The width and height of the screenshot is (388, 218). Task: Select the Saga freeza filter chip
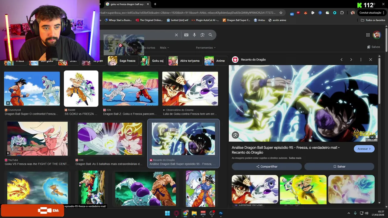[123, 61]
